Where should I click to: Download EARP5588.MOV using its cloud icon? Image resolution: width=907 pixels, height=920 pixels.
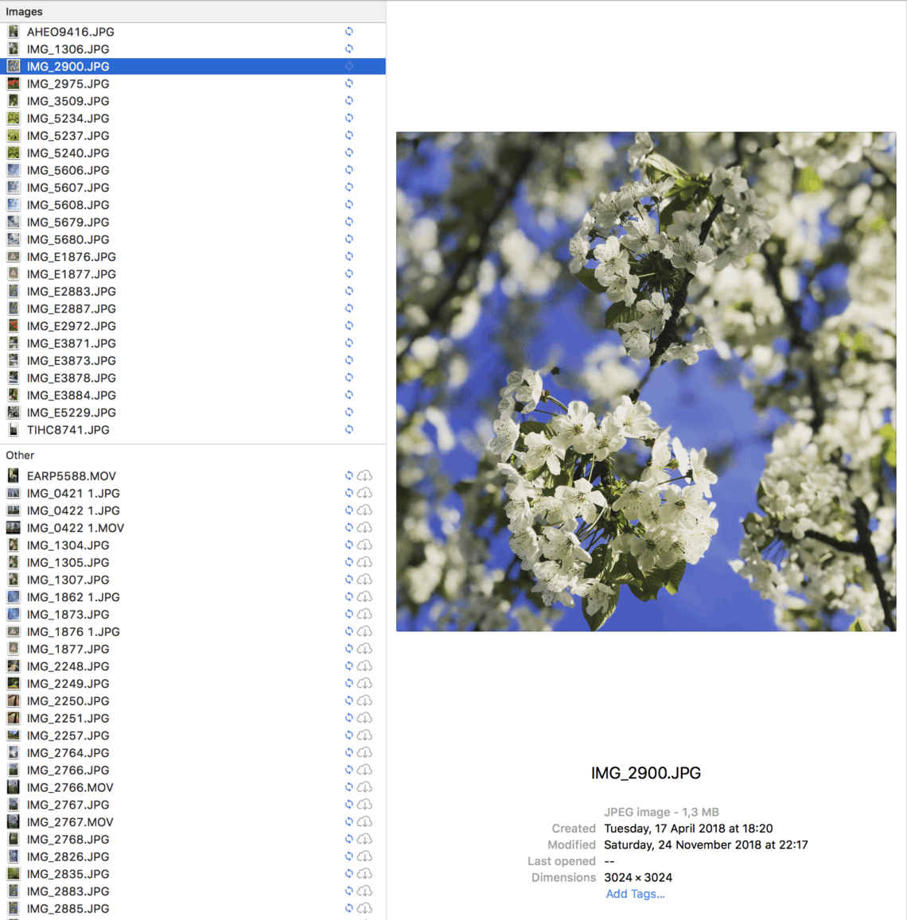coord(365,476)
